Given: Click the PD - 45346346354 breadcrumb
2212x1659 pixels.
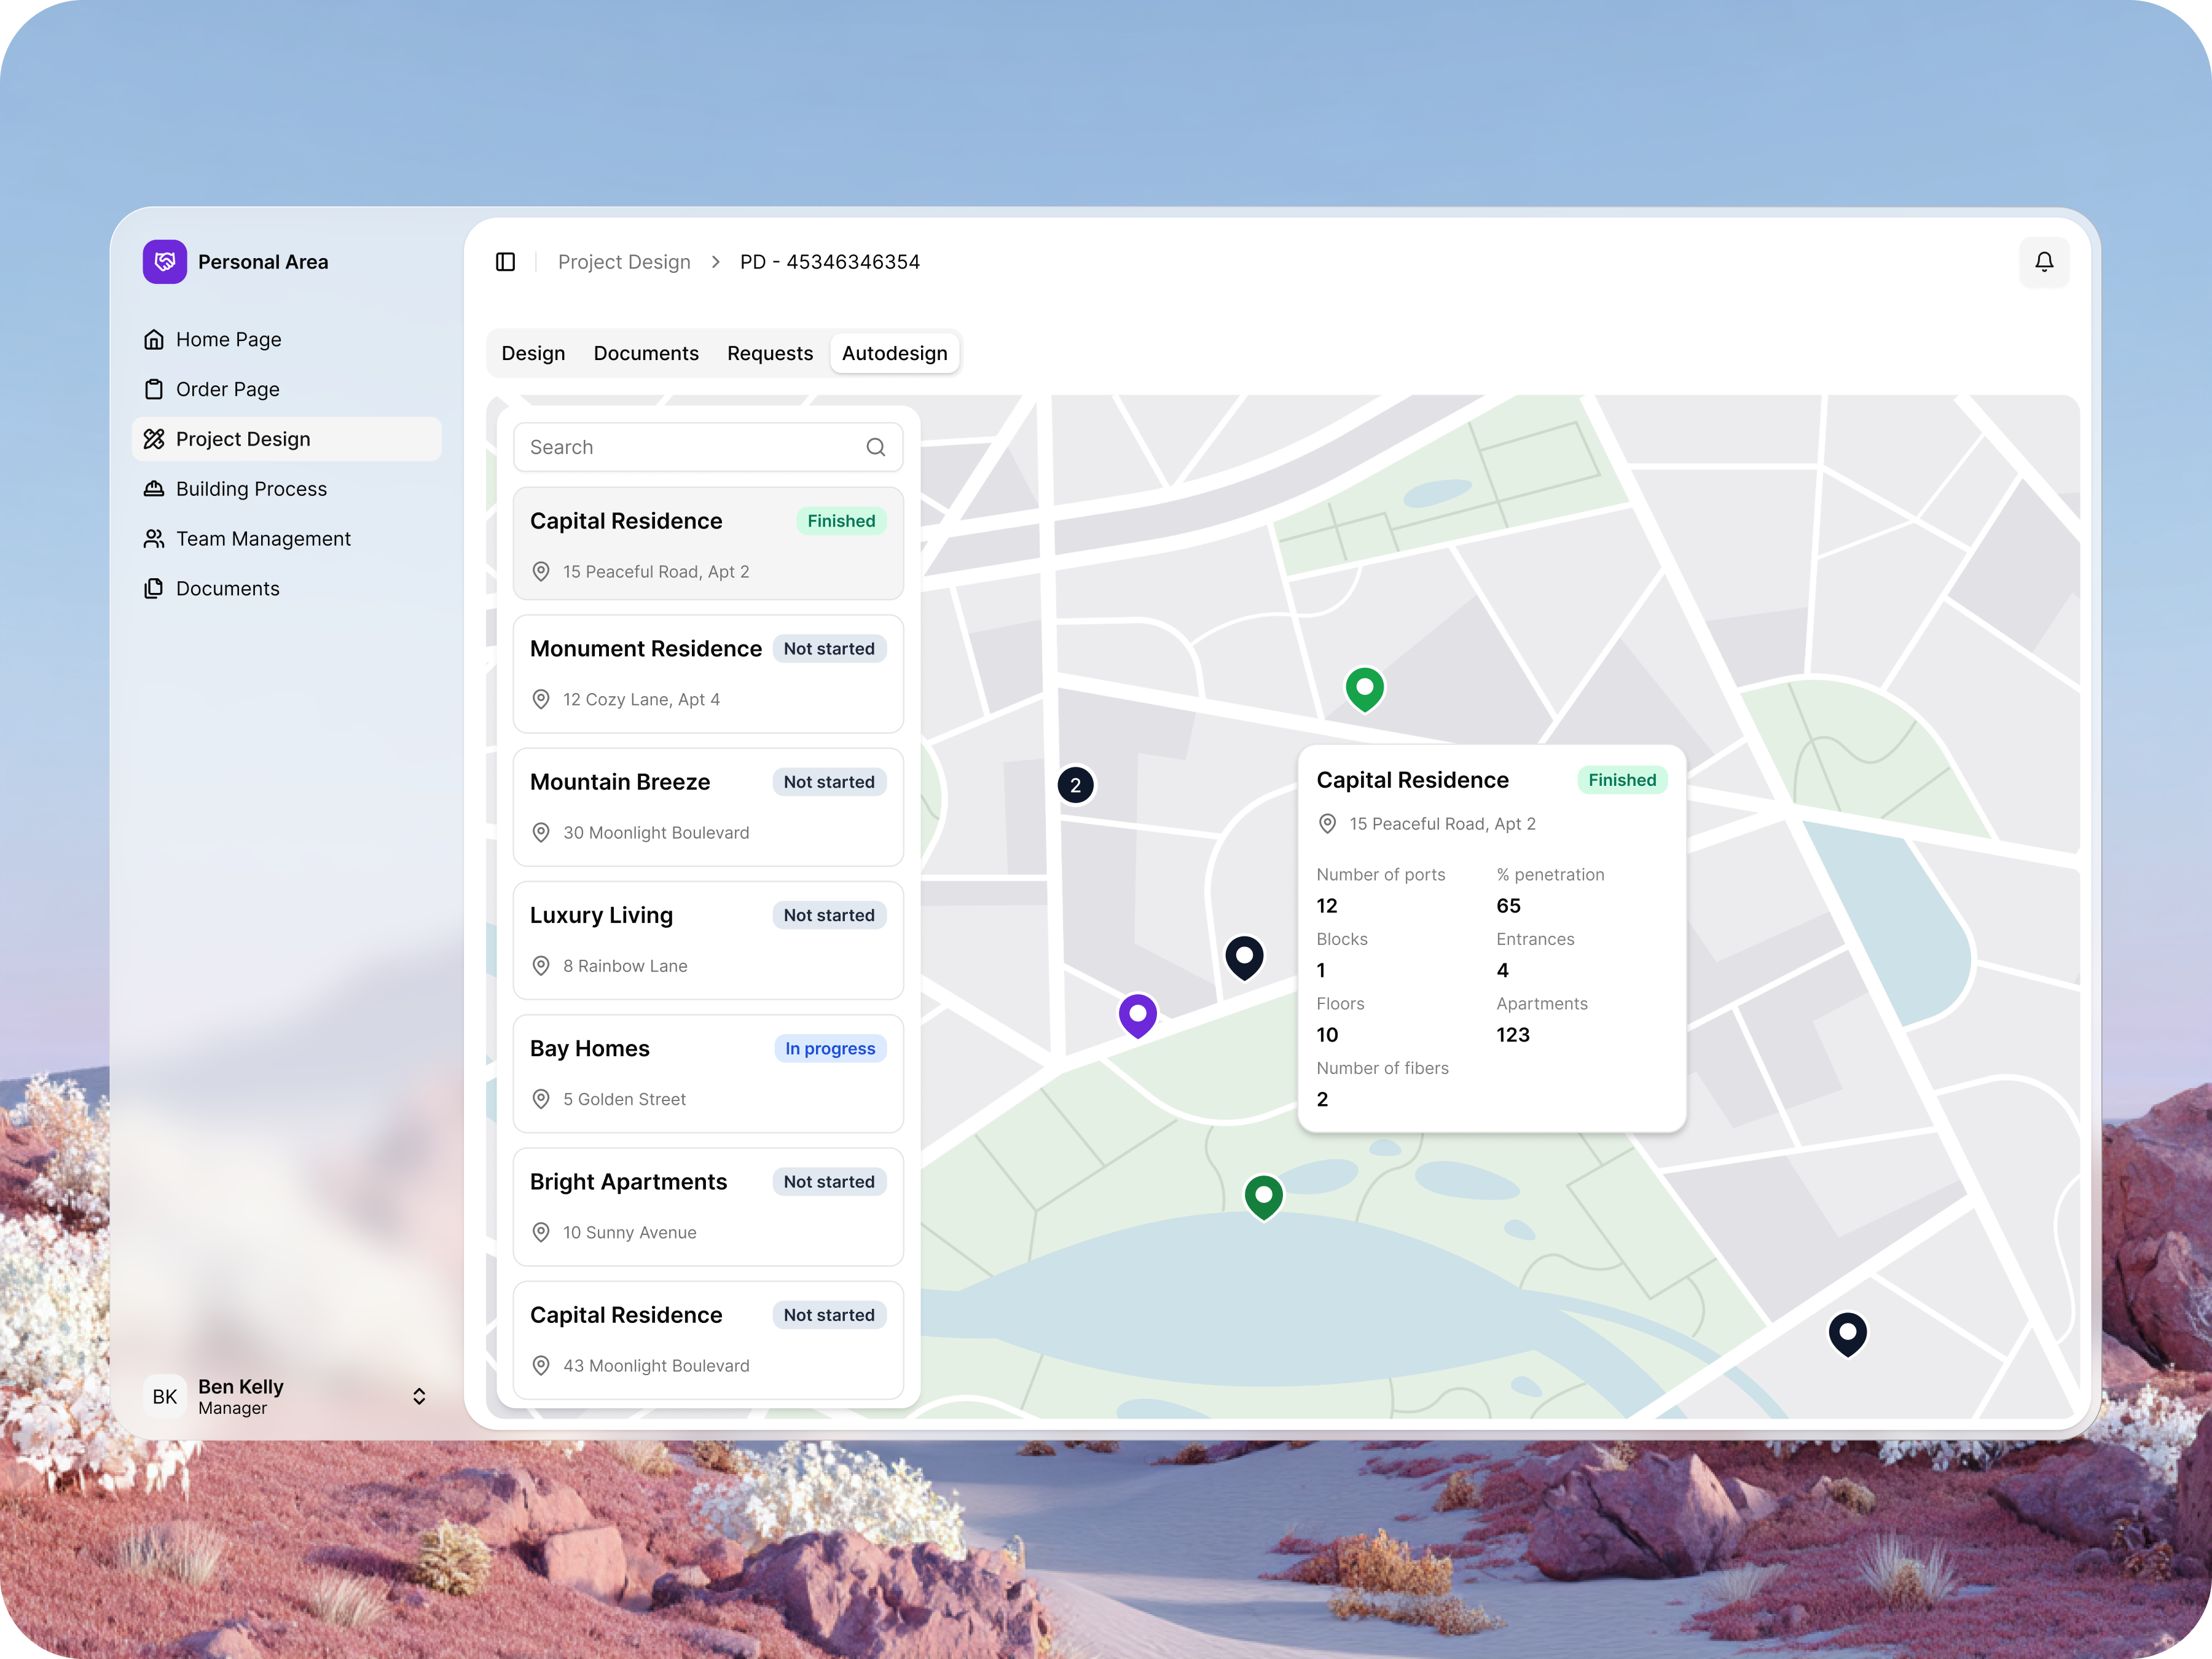Looking at the screenshot, I should [x=830, y=262].
